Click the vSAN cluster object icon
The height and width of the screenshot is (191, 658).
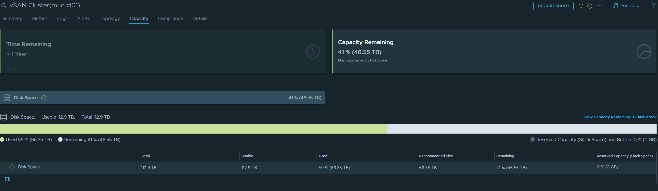click(4, 5)
